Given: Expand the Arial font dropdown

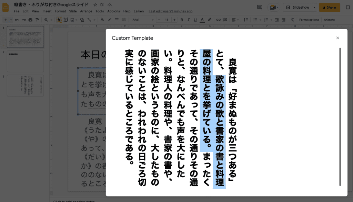Looking at the screenshot, I should tap(141, 20).
